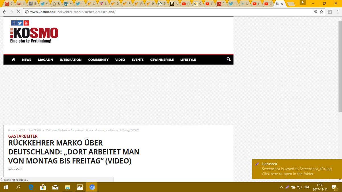Open the Mail app from the taskbar

pos(56,187)
